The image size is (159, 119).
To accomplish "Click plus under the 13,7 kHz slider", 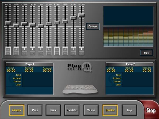I will tap(81, 49).
